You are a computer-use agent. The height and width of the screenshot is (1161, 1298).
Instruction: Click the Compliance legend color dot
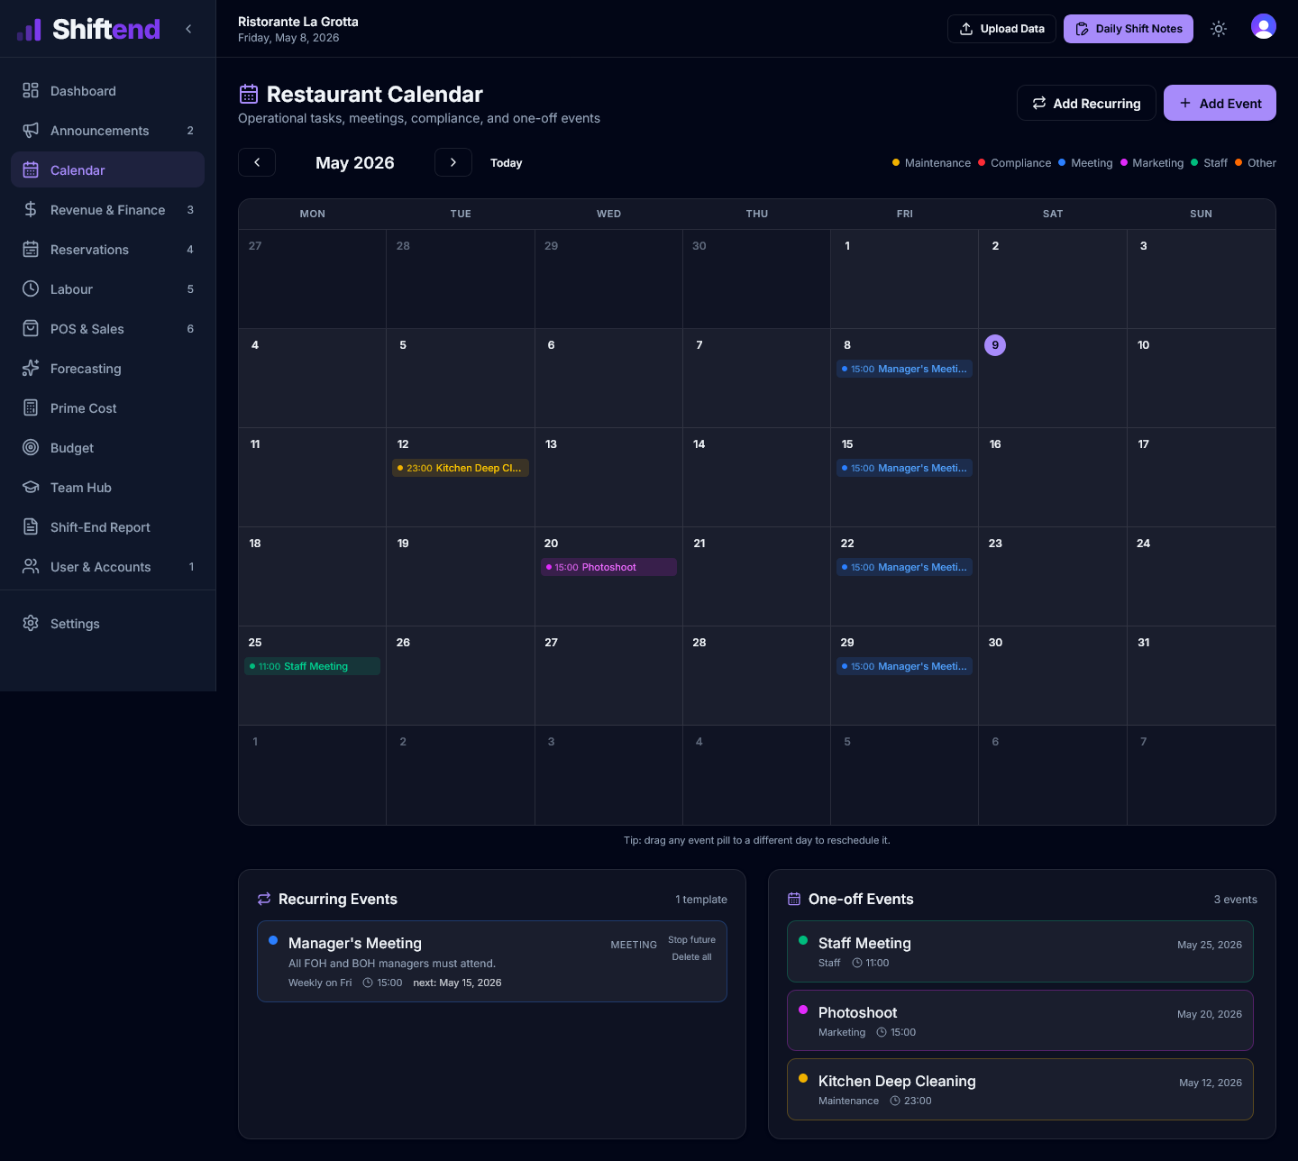(982, 162)
